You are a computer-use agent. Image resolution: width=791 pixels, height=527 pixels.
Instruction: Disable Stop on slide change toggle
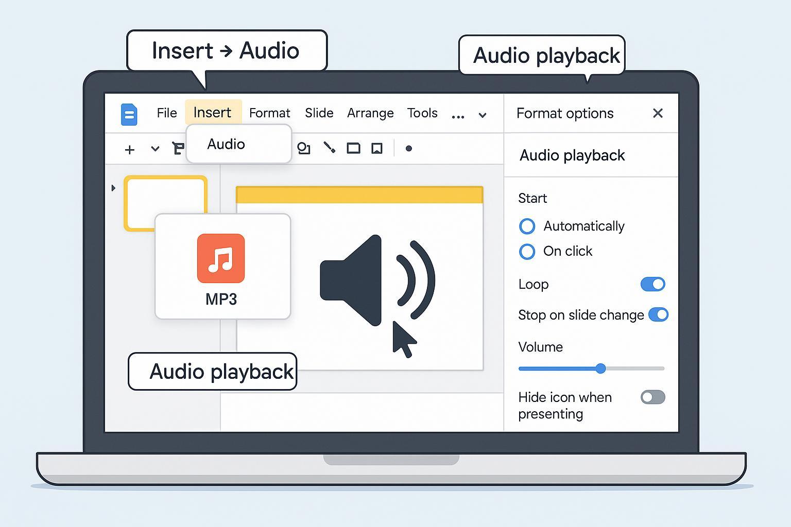coord(658,314)
